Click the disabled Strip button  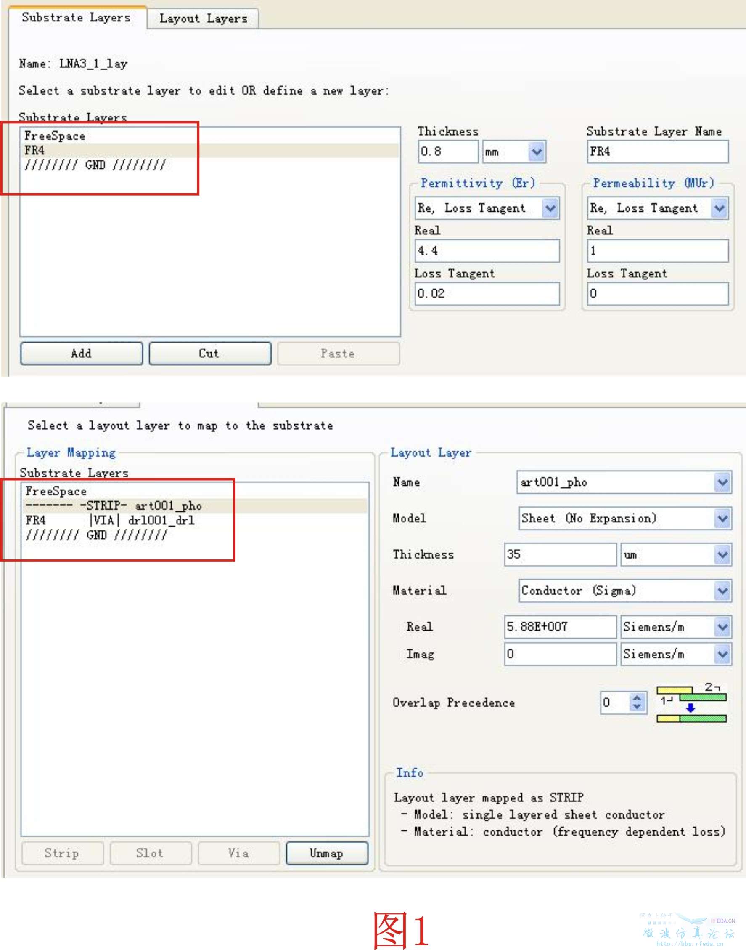63,853
